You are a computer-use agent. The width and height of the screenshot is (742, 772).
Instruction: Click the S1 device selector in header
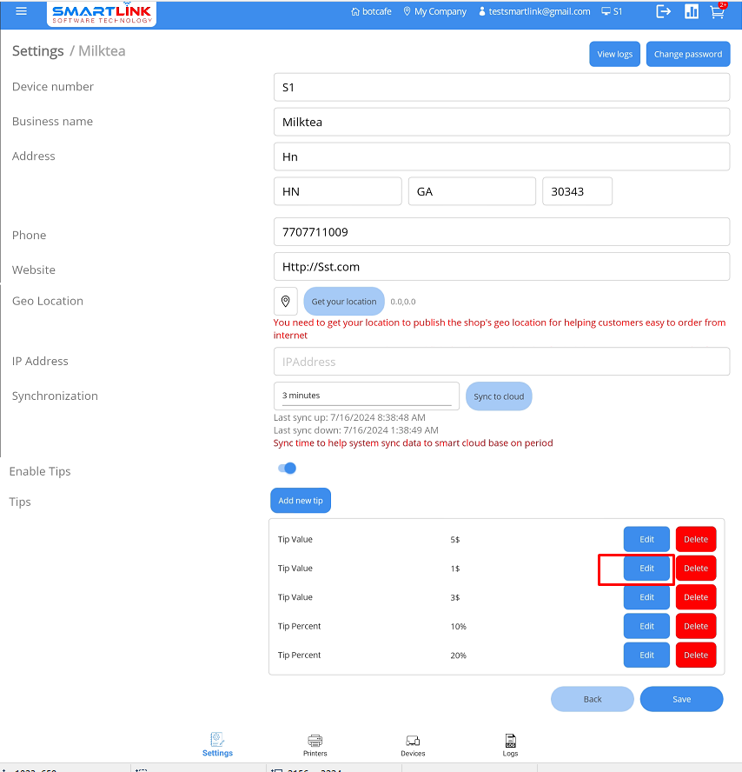tap(612, 12)
